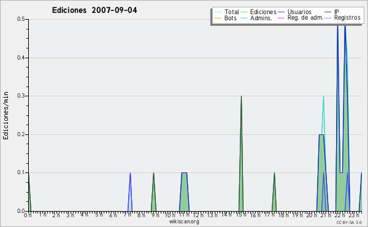Select the IP legend entry
This screenshot has width=368, height=227.
[x=332, y=12]
